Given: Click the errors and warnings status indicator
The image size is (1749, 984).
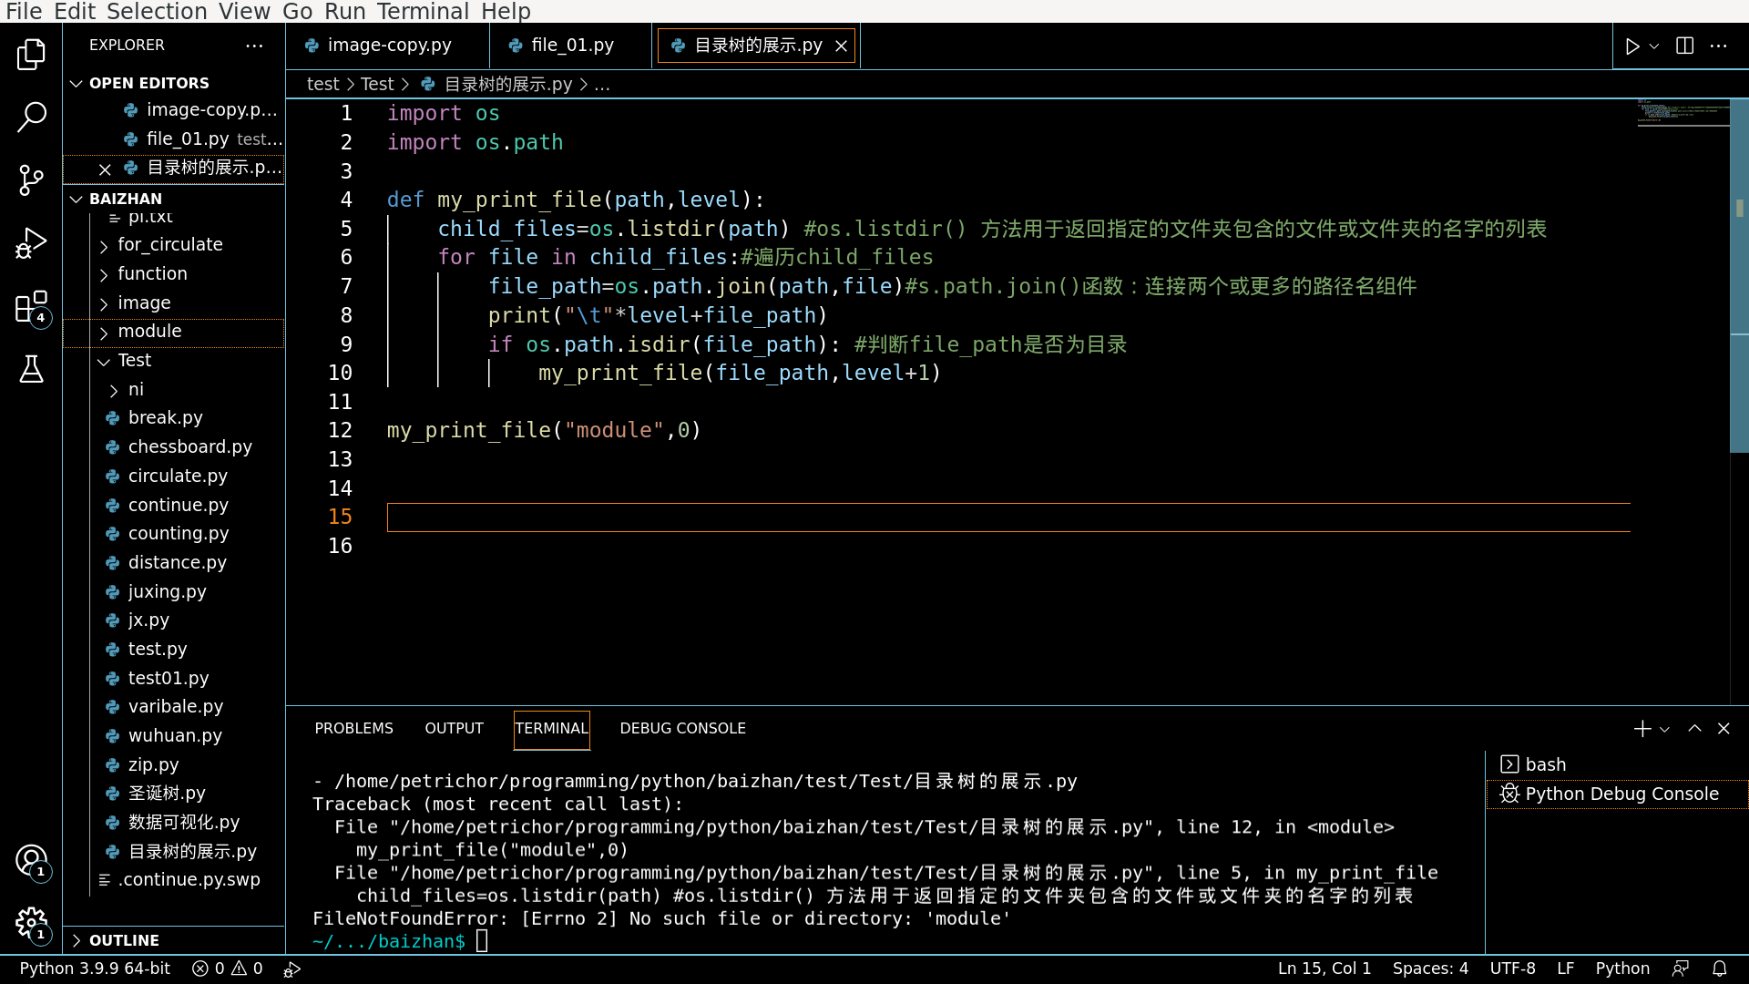Looking at the screenshot, I should click(227, 969).
